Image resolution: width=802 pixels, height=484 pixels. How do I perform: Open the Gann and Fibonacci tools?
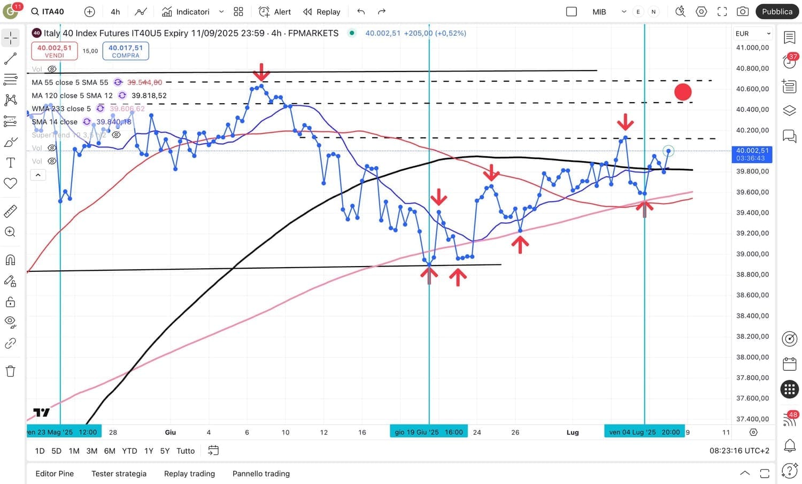[11, 80]
